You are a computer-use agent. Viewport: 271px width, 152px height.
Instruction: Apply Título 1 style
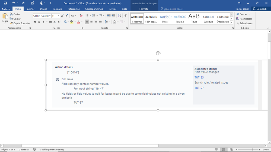pyautogui.click(x=165, y=19)
